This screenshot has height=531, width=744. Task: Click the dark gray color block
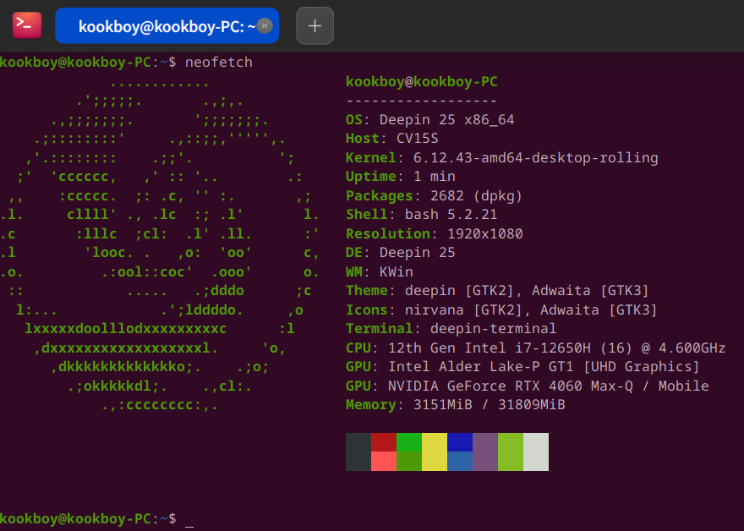358,452
